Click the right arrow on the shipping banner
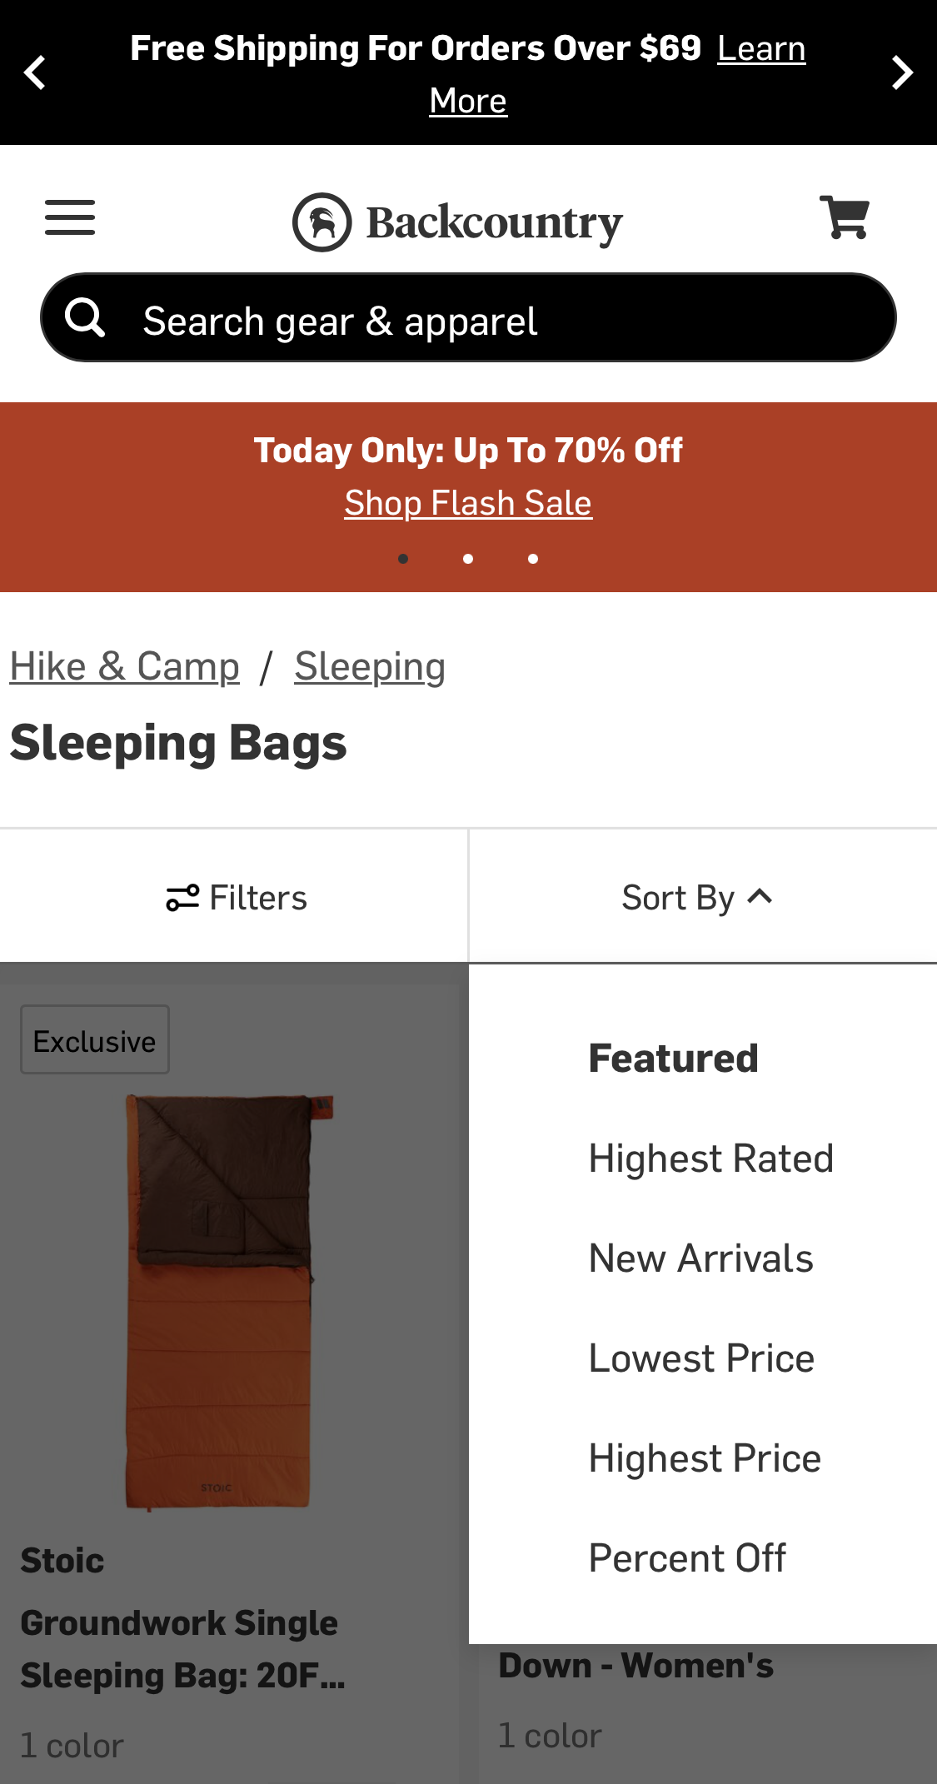Viewport: 937px width, 1784px height. [902, 72]
